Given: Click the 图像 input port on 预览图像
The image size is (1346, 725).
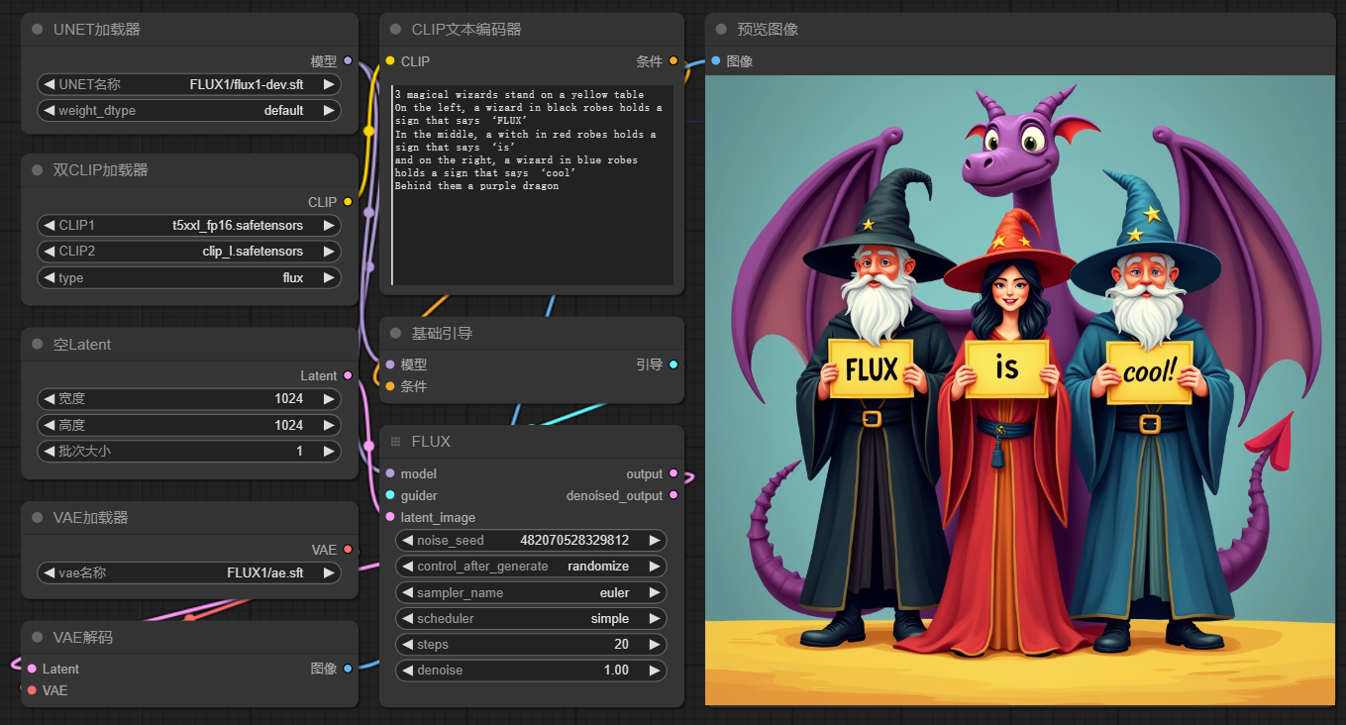Looking at the screenshot, I should 716,61.
